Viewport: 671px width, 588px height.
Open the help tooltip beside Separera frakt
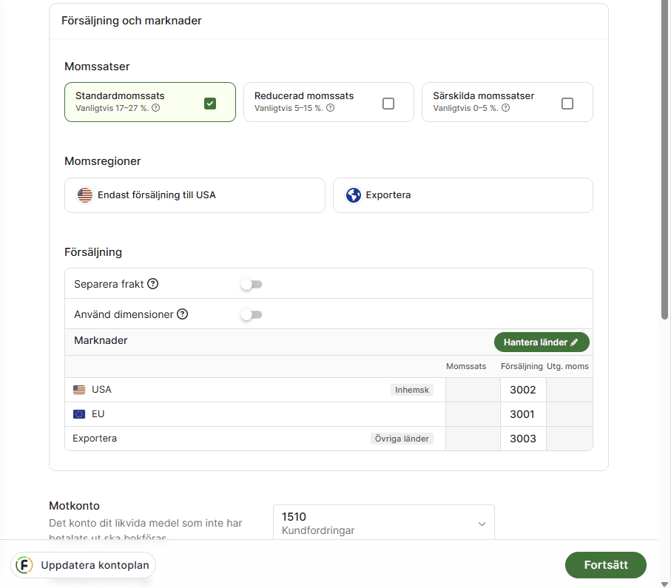[152, 283]
